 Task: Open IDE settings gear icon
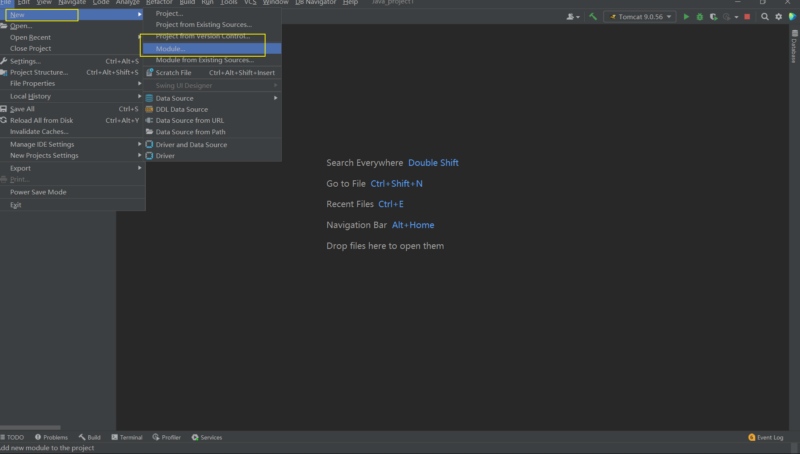(x=779, y=17)
